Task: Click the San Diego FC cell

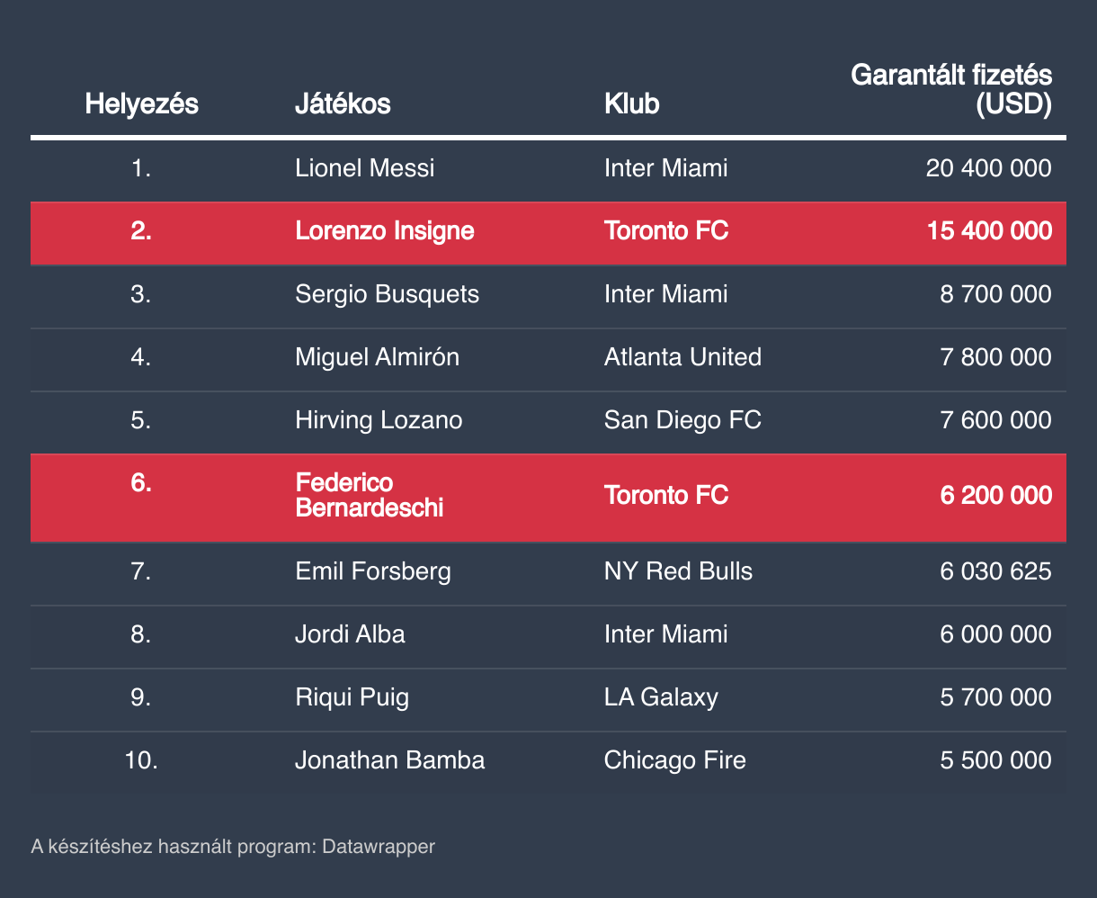Action: [x=682, y=420]
